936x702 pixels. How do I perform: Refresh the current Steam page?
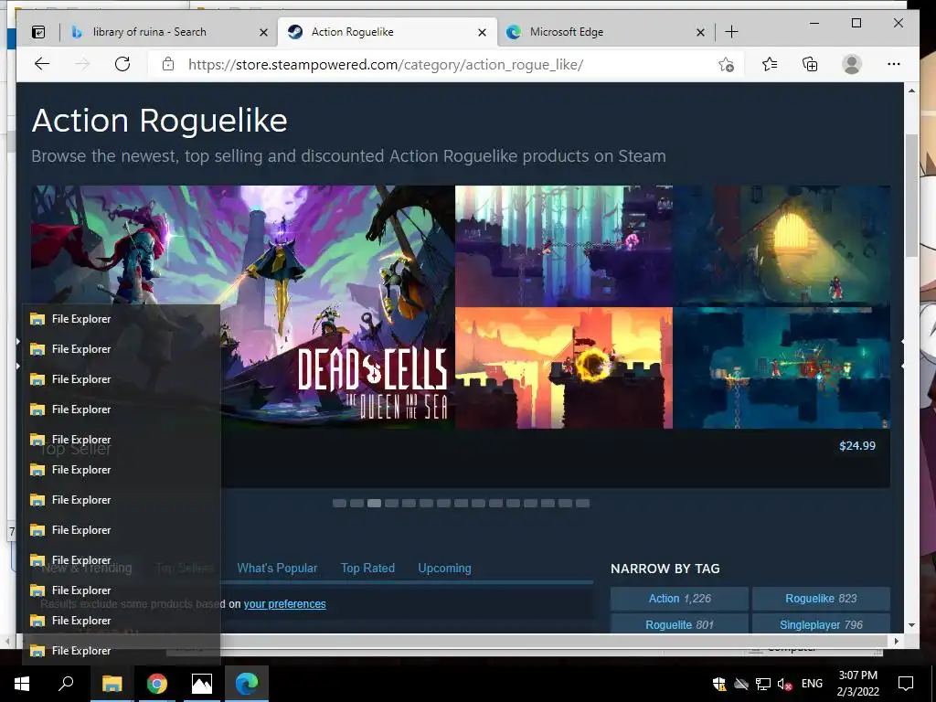point(122,64)
